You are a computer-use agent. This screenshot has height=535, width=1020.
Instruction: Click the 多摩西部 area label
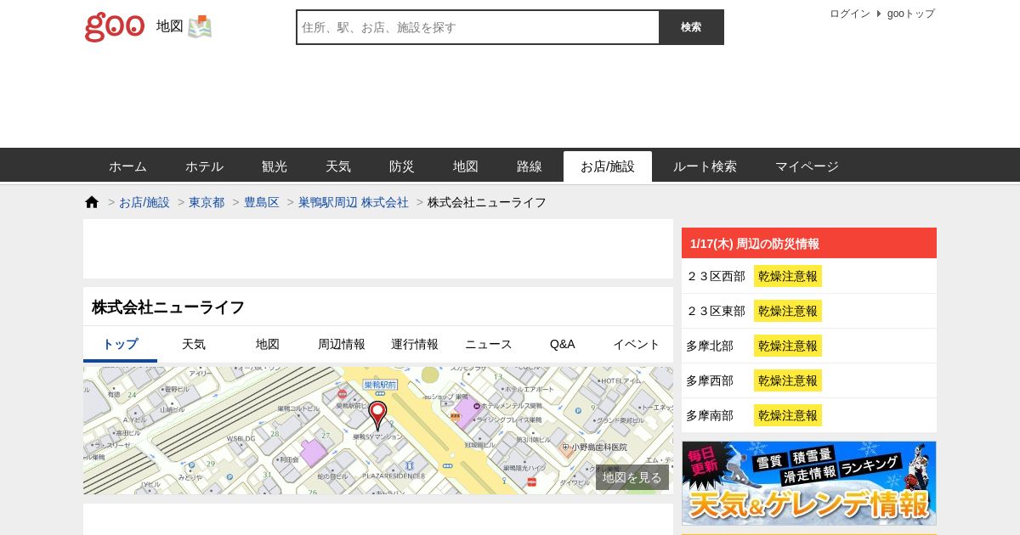point(710,380)
